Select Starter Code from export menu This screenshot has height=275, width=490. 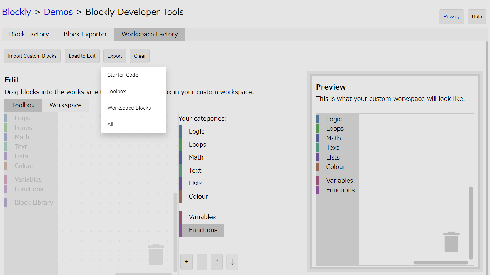[x=123, y=75]
